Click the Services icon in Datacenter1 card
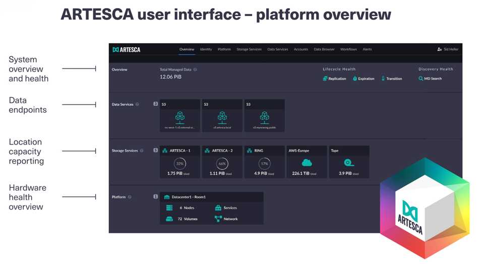 (218, 208)
